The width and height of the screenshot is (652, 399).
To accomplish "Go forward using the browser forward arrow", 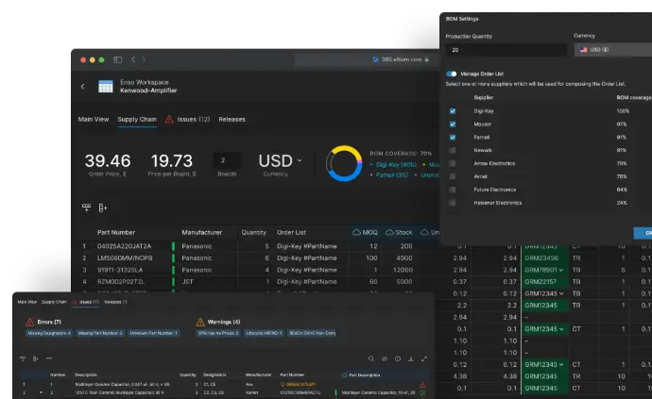I will 144,59.
